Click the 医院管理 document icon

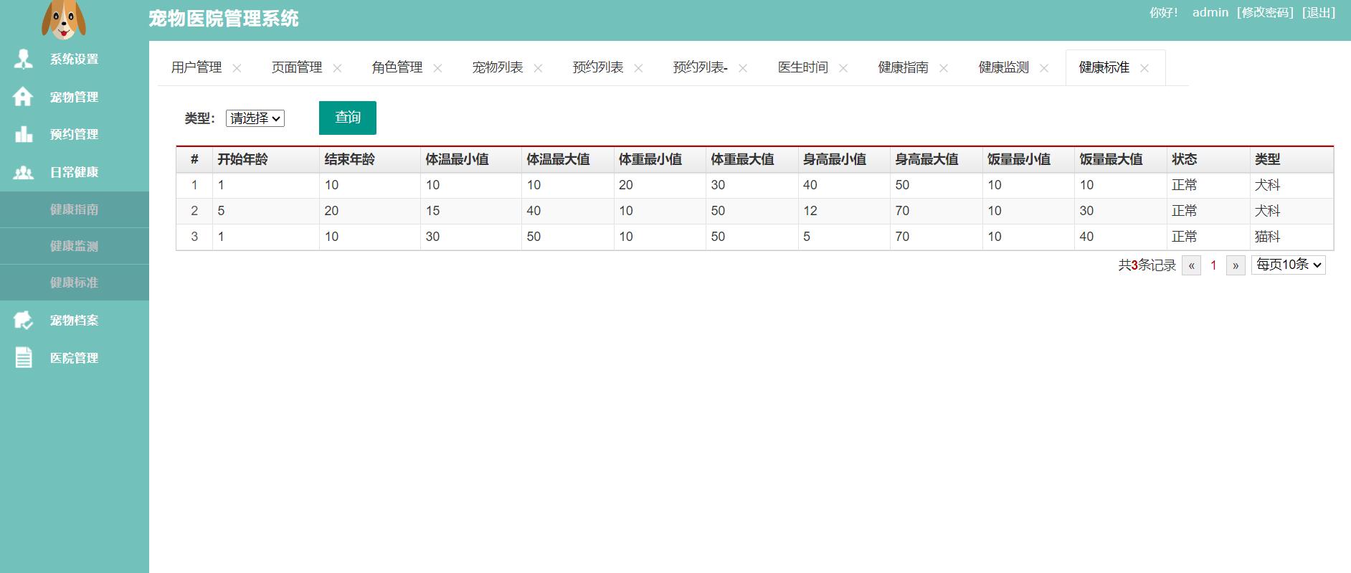[24, 357]
